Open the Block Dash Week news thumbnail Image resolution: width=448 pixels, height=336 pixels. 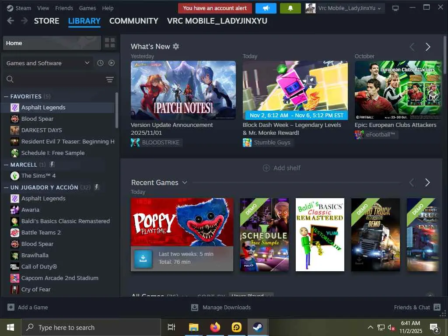[295, 90]
